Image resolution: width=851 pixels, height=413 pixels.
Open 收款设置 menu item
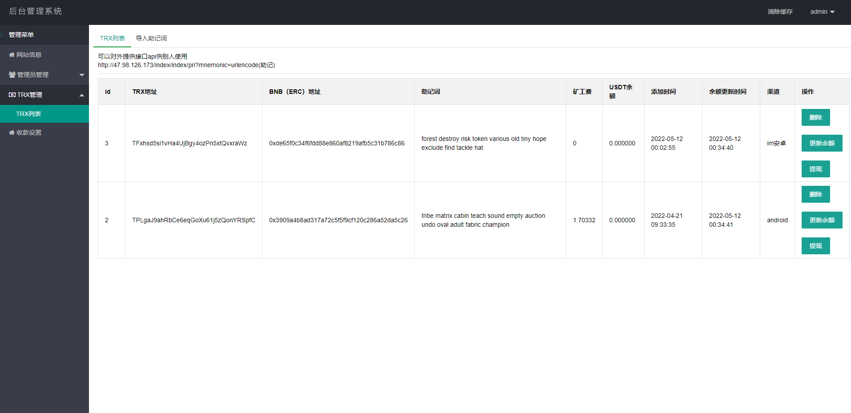click(x=44, y=132)
